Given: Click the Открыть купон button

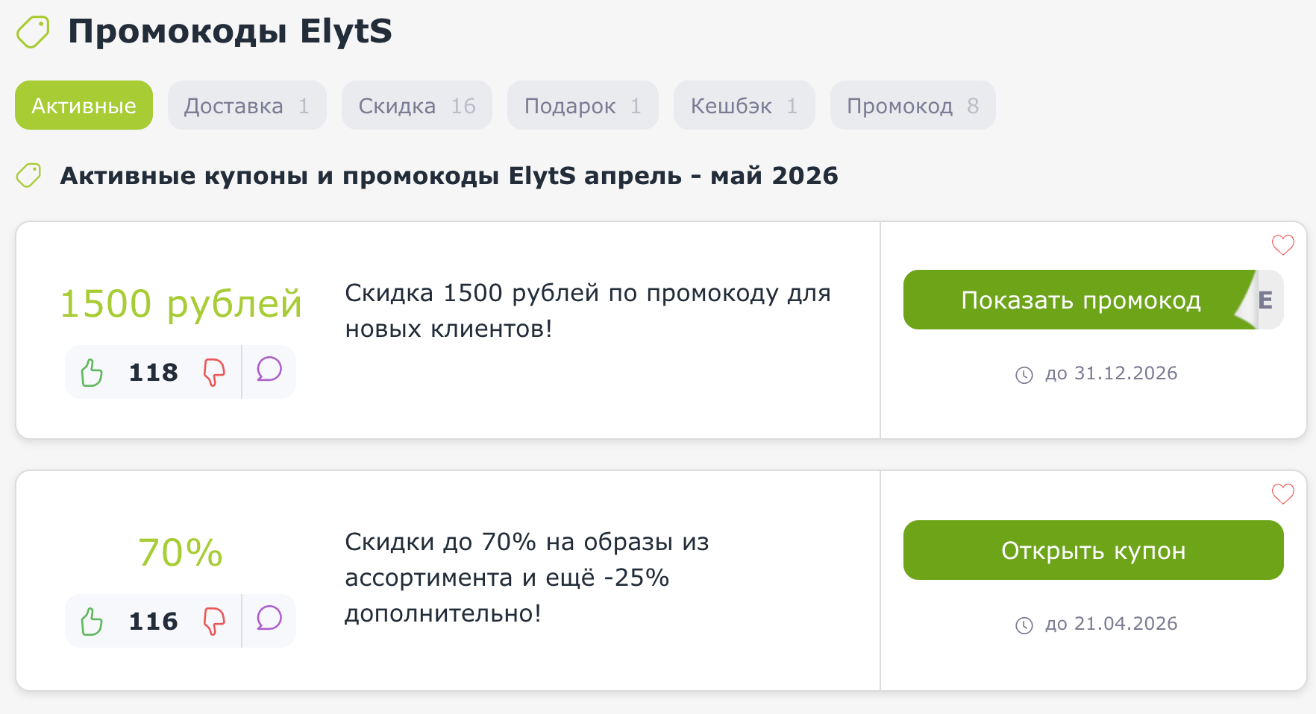Looking at the screenshot, I should click(1093, 551).
